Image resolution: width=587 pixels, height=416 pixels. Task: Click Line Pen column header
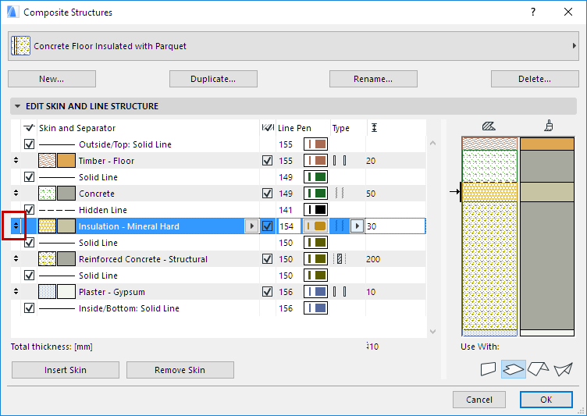[x=294, y=128]
